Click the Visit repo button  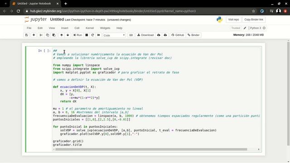coord(233,19)
